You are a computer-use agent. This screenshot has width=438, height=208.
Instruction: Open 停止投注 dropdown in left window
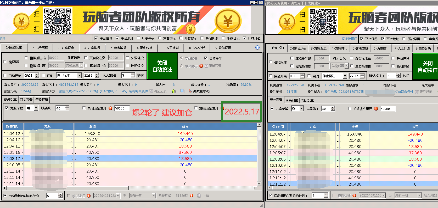pyautogui.click(x=80, y=75)
